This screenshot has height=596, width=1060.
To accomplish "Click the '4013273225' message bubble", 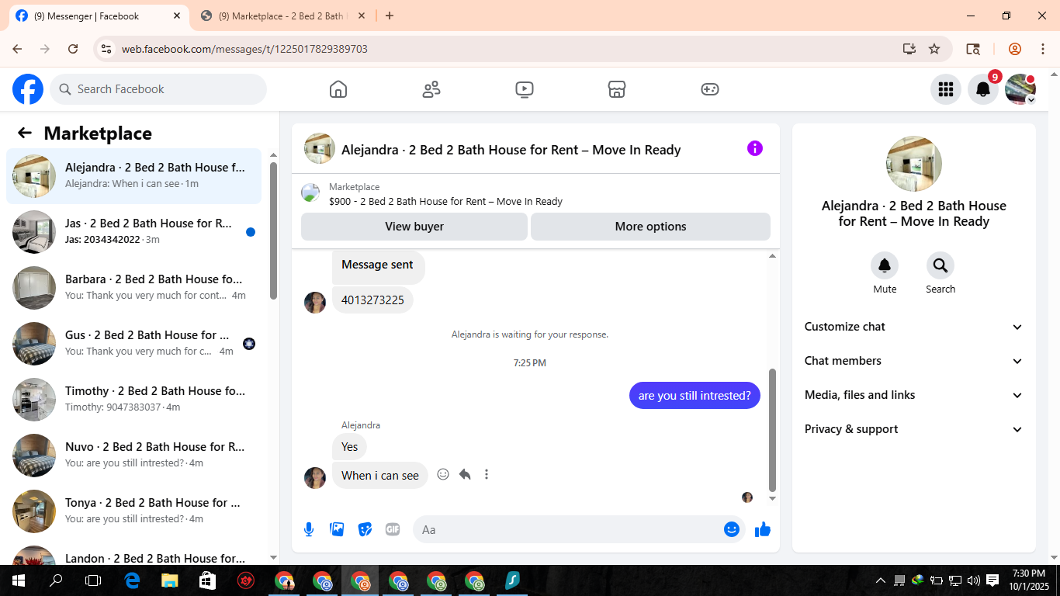I will (372, 300).
